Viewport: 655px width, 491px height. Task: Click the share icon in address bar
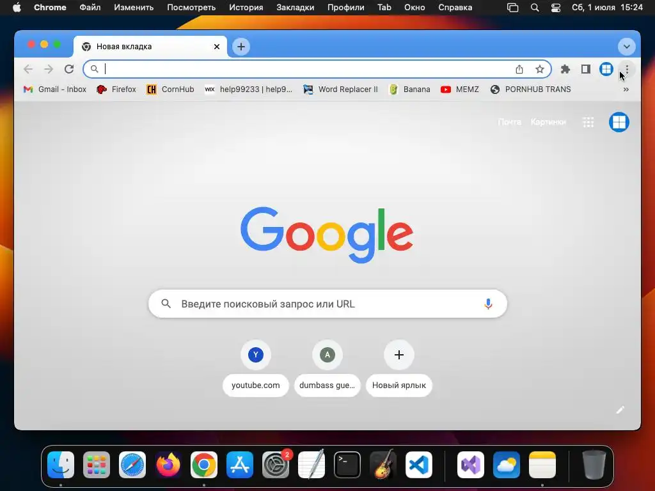519,69
